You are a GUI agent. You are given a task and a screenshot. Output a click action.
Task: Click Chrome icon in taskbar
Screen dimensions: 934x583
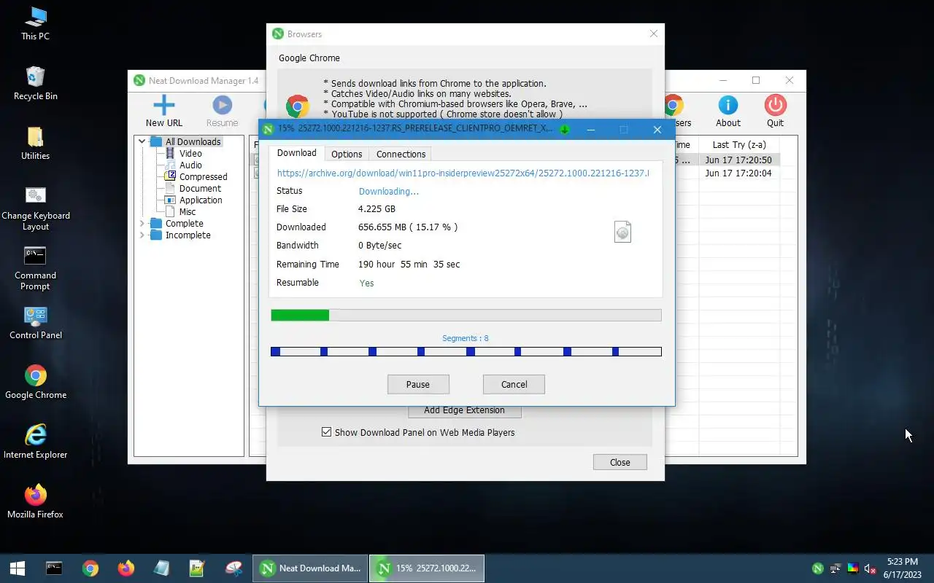(90, 568)
